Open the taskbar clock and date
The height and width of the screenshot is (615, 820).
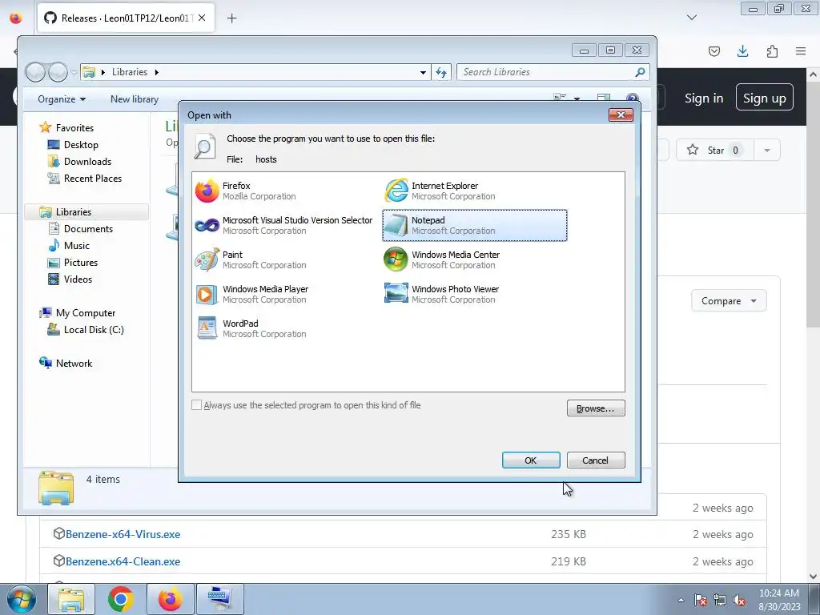[x=779, y=600]
